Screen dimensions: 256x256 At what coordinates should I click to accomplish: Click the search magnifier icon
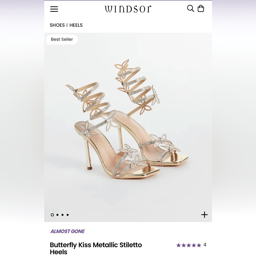pos(190,8)
